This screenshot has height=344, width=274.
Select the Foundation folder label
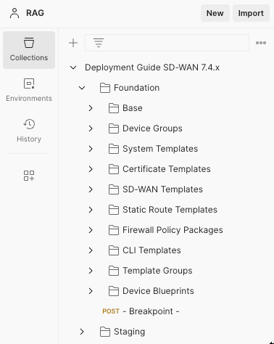(x=136, y=88)
